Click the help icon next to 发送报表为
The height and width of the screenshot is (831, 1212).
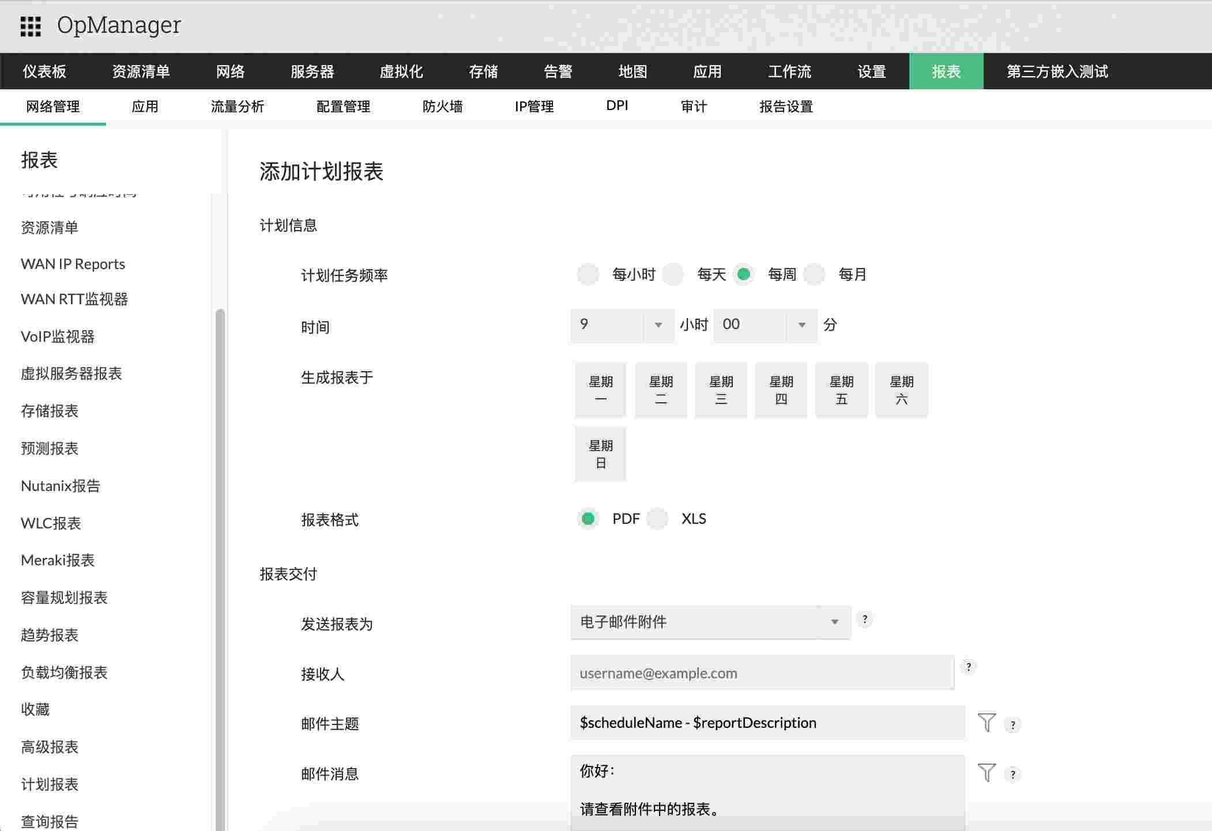click(x=865, y=620)
